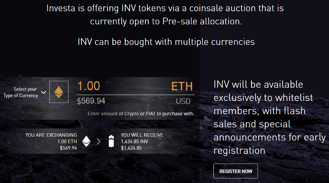
Task: Click the white Ethereum icon in exchange summary
Action: point(86,141)
